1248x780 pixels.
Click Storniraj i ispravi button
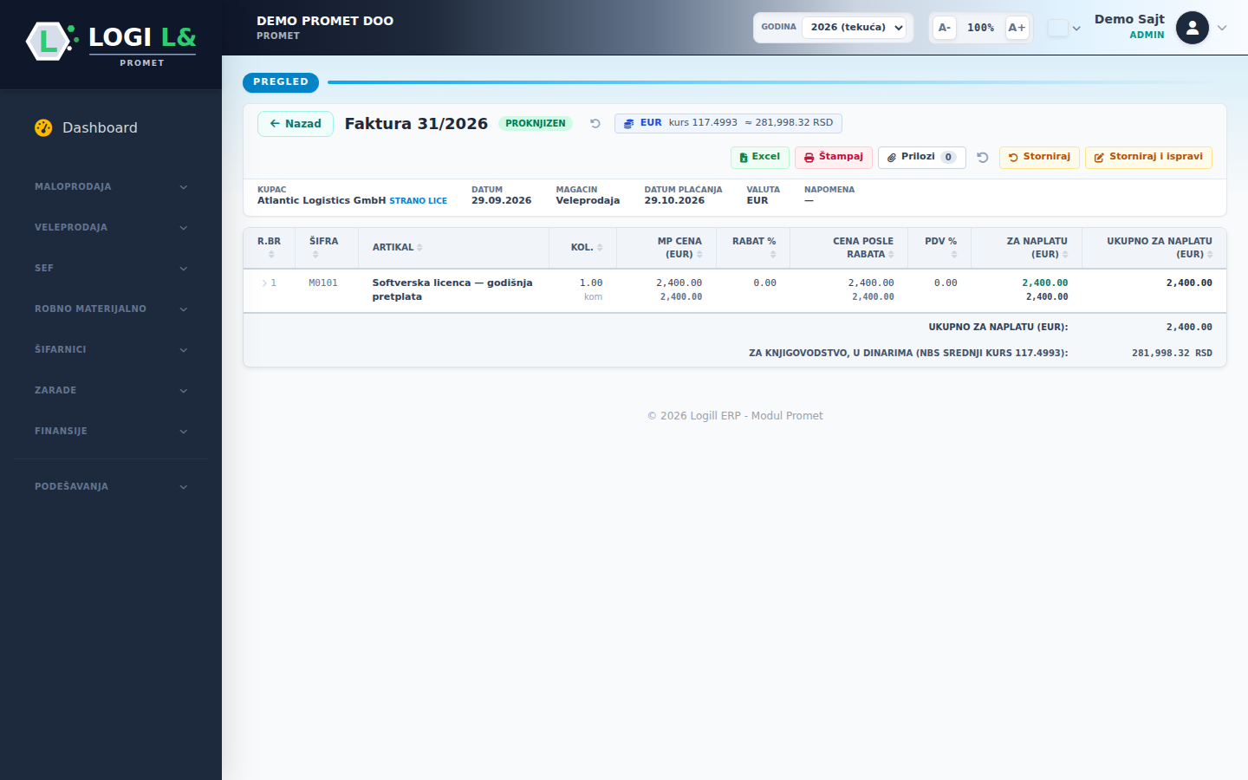pyautogui.click(x=1148, y=157)
